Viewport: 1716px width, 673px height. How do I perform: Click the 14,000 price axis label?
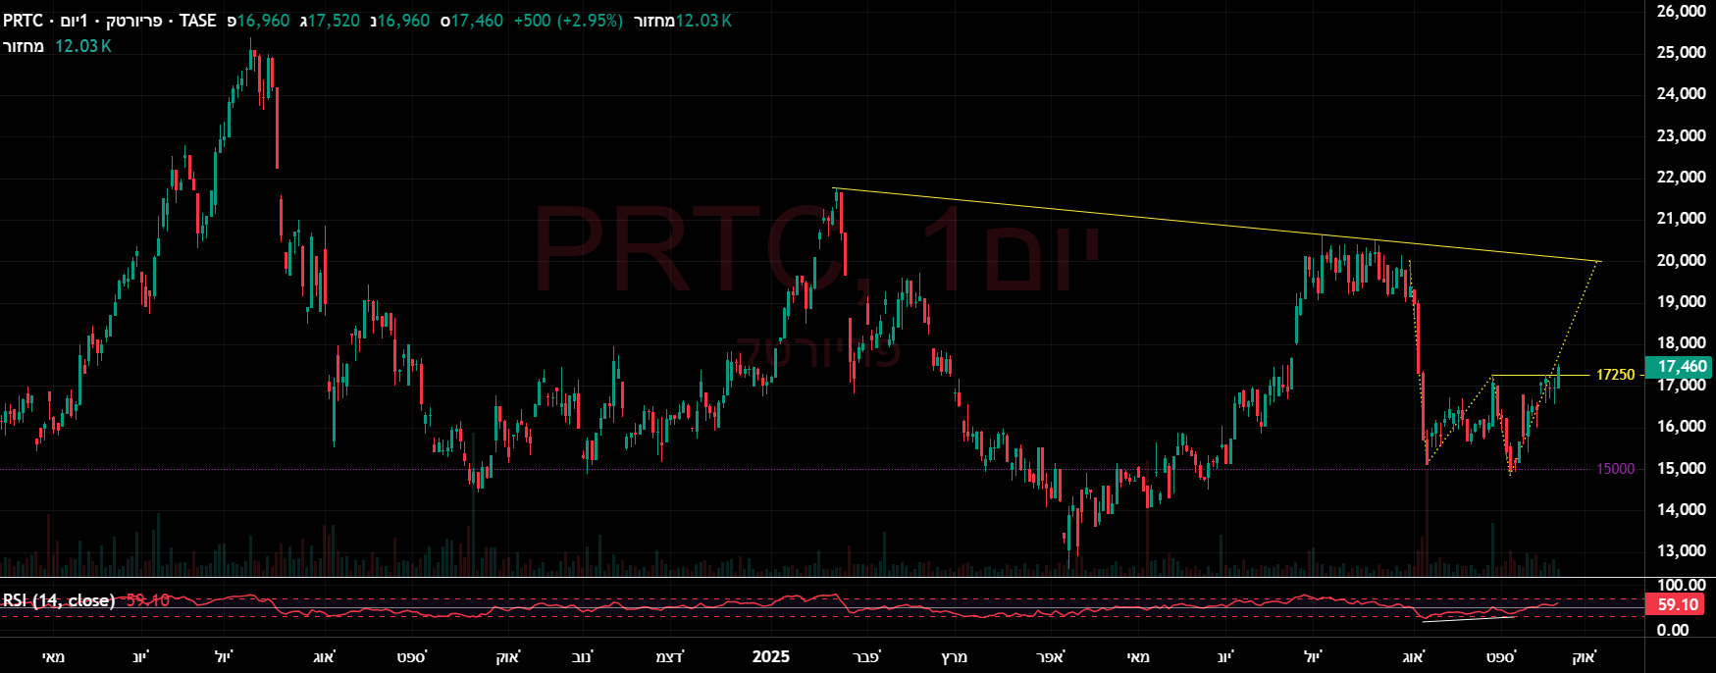(x=1682, y=509)
